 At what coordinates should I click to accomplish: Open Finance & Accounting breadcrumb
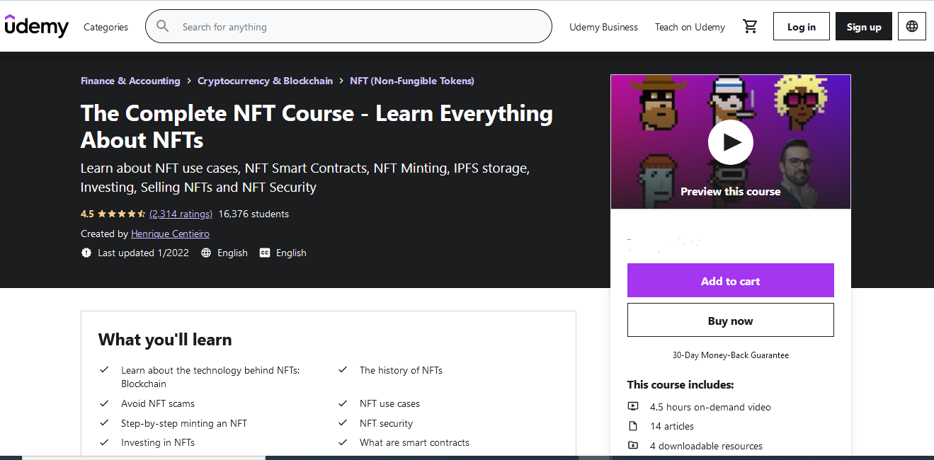pos(130,81)
